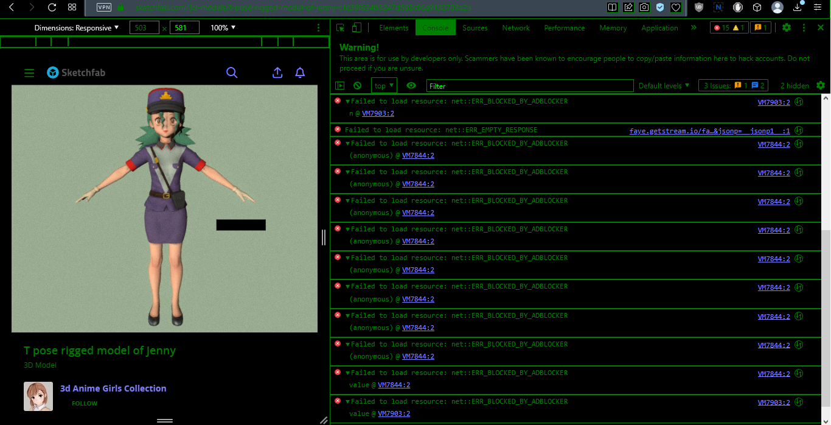Image resolution: width=831 pixels, height=425 pixels.
Task: Open the easy setup sliders icon
Action: [x=817, y=7]
